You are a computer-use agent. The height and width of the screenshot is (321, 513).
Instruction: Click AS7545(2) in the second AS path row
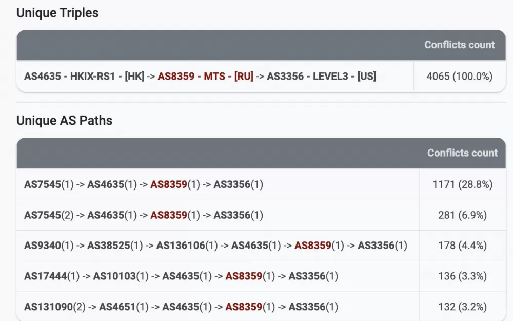tap(47, 215)
